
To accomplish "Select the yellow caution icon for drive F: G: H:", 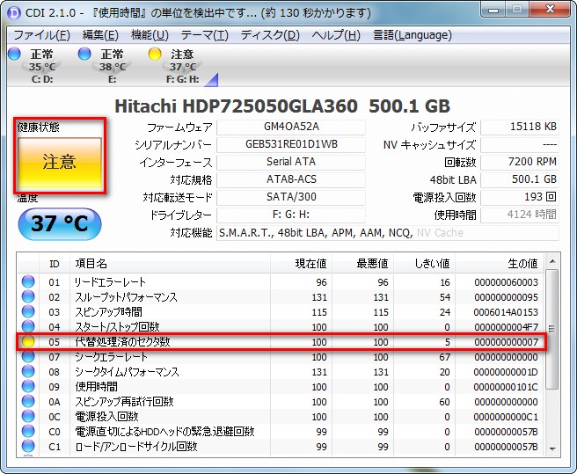I will [155, 54].
